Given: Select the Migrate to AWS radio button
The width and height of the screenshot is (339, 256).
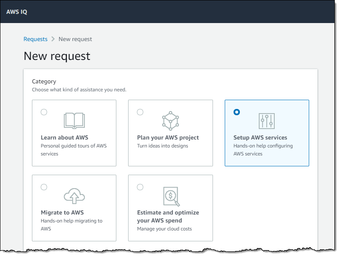Looking at the screenshot, I should [44, 187].
